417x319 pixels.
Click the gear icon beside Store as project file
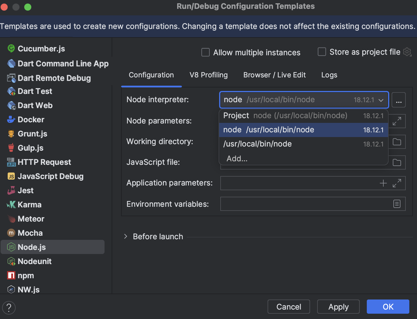[407, 52]
